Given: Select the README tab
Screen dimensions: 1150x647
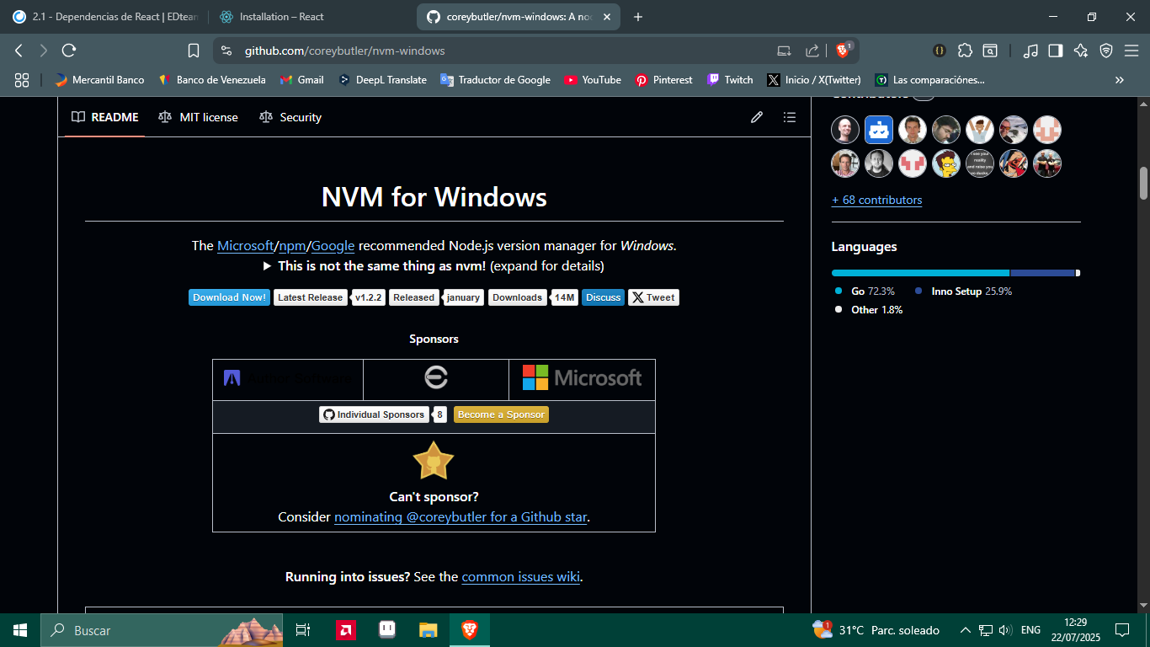Looking at the screenshot, I should (x=105, y=117).
